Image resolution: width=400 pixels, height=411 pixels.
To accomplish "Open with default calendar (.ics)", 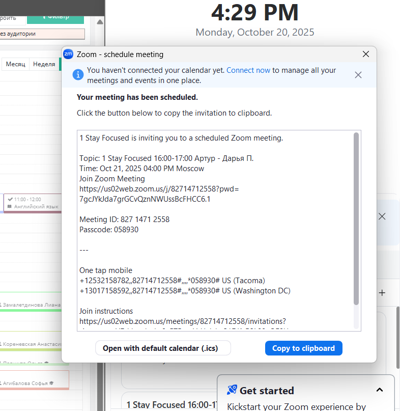I will [x=163, y=348].
